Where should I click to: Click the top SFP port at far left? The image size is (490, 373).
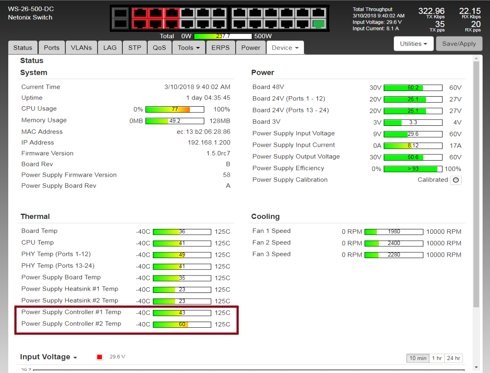pyautogui.click(x=121, y=13)
